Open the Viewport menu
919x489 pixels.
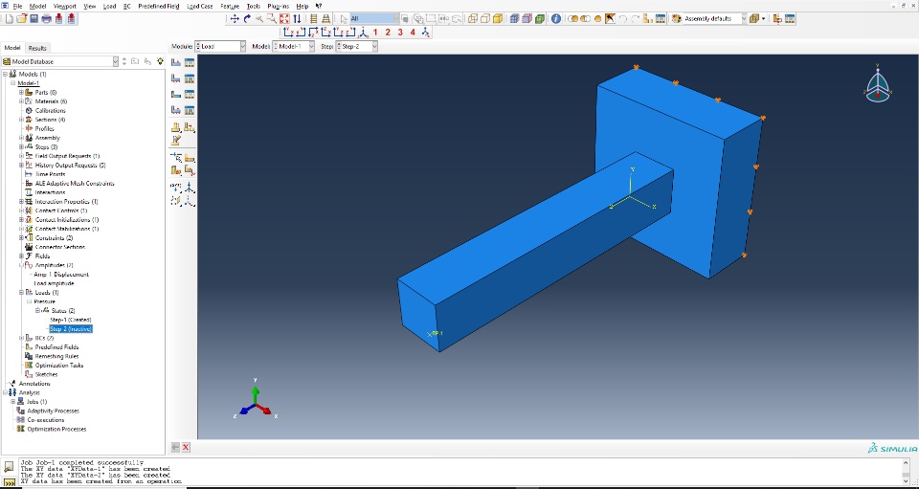[64, 6]
